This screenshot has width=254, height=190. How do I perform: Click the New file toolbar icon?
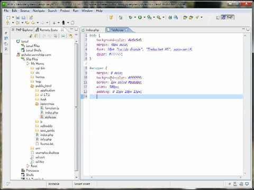click(x=8, y=17)
